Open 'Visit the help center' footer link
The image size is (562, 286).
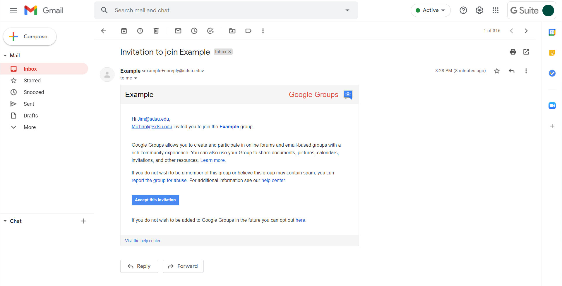click(143, 241)
